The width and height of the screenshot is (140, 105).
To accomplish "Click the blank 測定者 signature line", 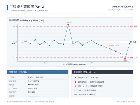I will click(x=34, y=97).
